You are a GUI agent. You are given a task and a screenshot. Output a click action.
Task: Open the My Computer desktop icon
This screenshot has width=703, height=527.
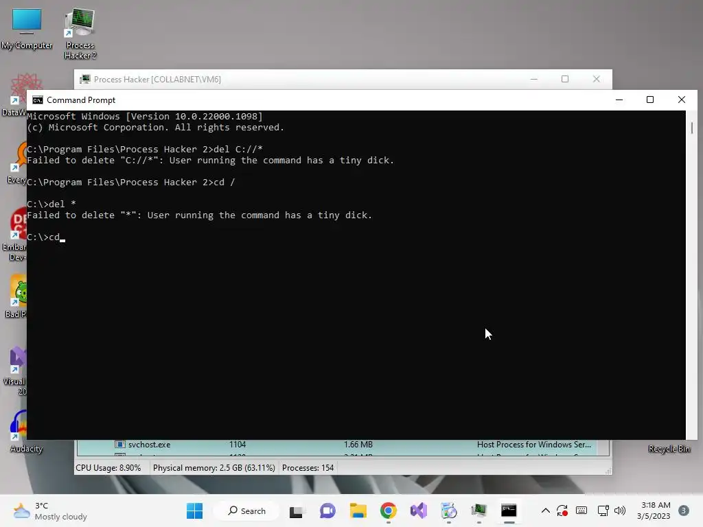click(27, 29)
